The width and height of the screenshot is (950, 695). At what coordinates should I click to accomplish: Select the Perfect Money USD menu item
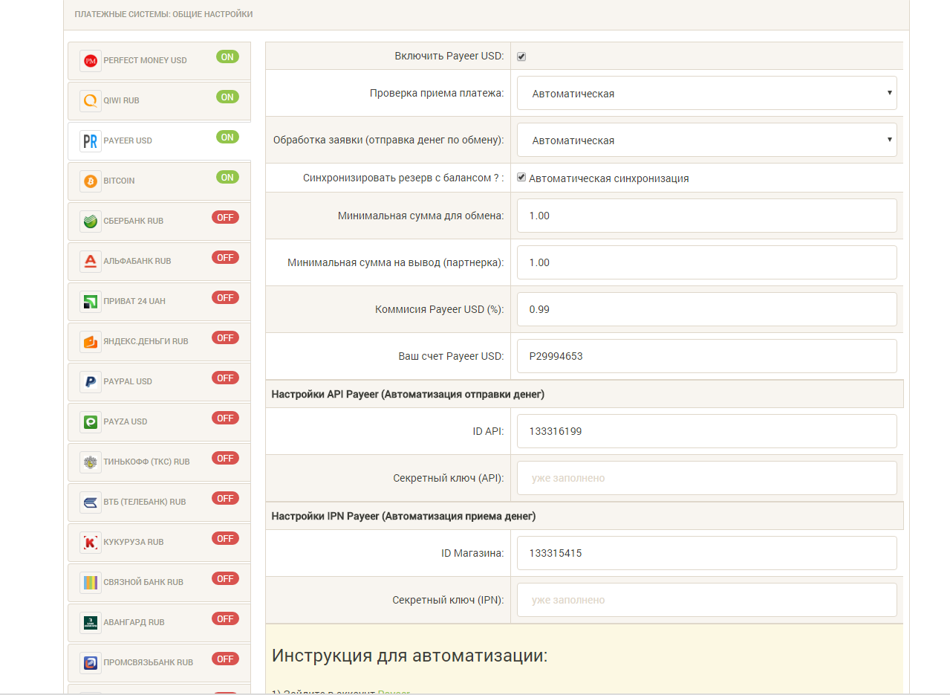coord(159,61)
